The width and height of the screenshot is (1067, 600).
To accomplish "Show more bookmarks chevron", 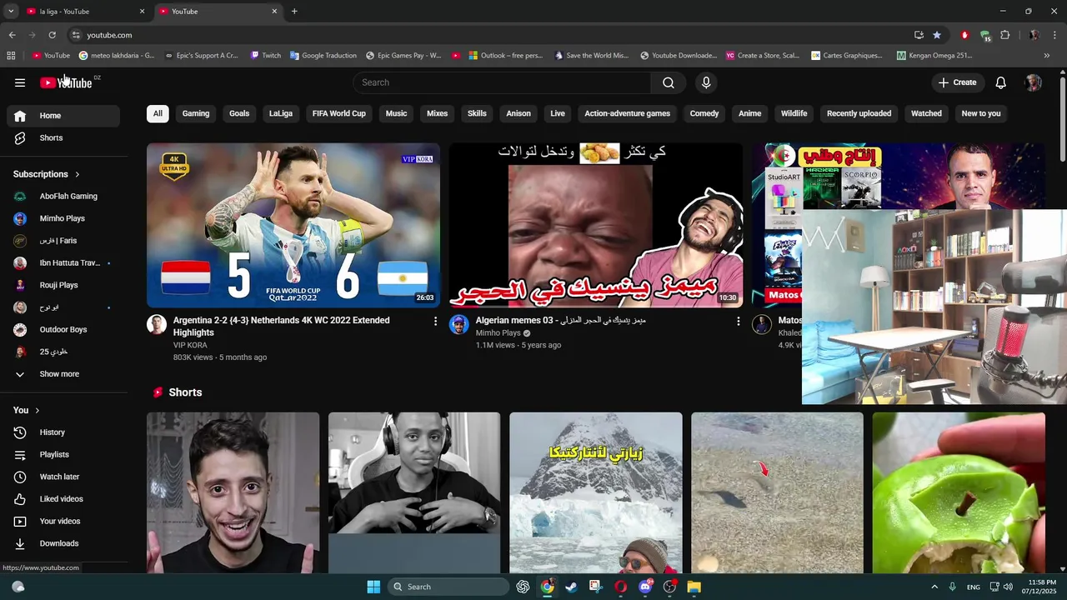I will click(1047, 56).
